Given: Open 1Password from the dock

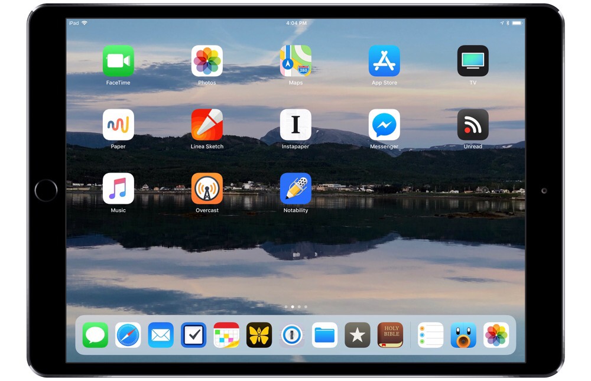Looking at the screenshot, I should pos(292,335).
